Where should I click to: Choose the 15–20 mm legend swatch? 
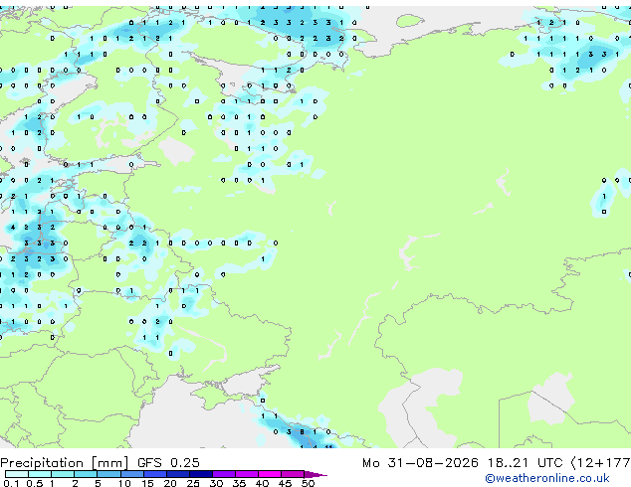coord(155,474)
